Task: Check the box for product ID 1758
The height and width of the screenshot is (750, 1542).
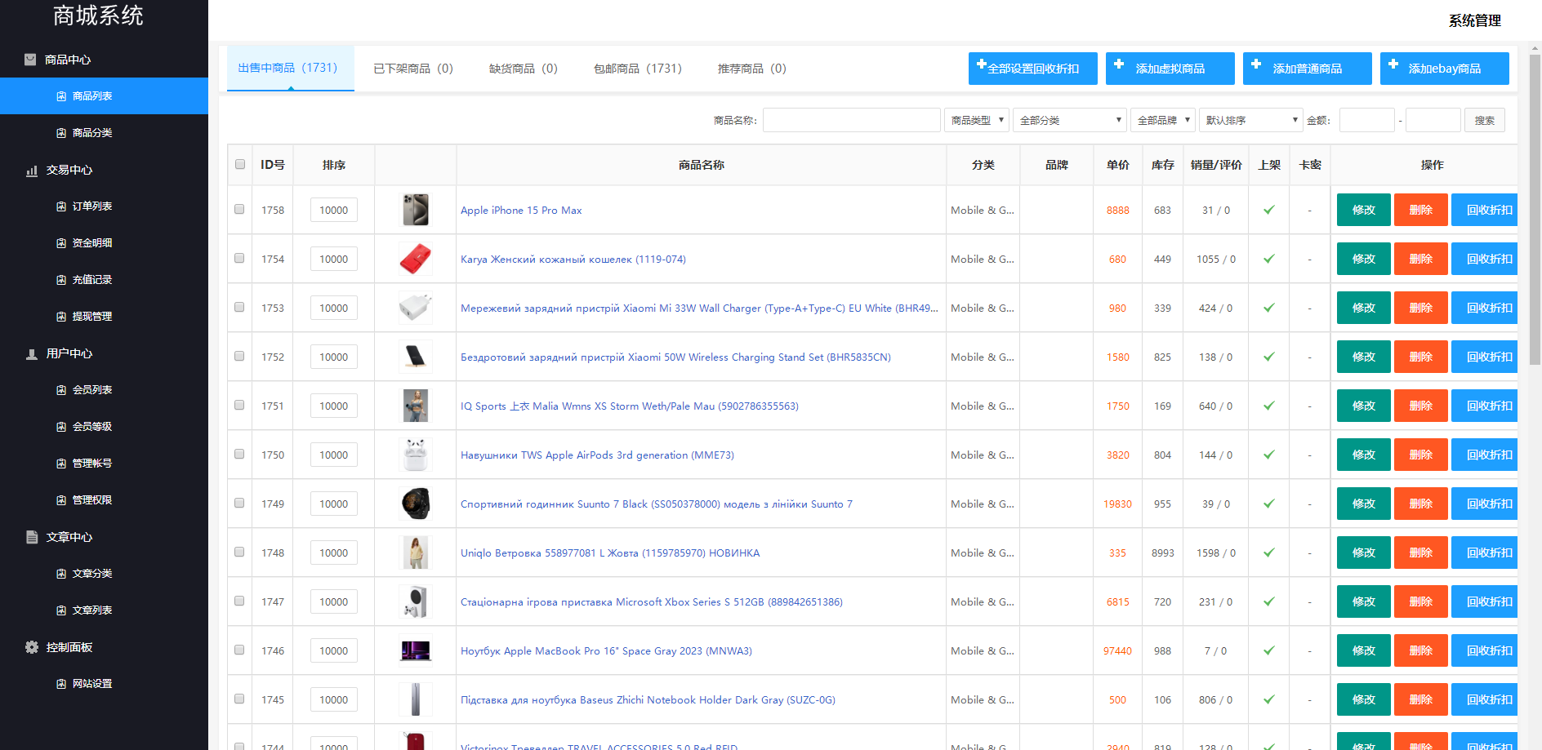Action: (239, 209)
